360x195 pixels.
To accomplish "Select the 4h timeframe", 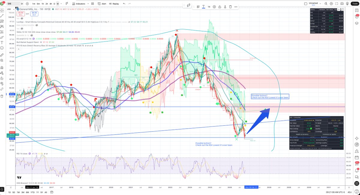I will (51, 4).
